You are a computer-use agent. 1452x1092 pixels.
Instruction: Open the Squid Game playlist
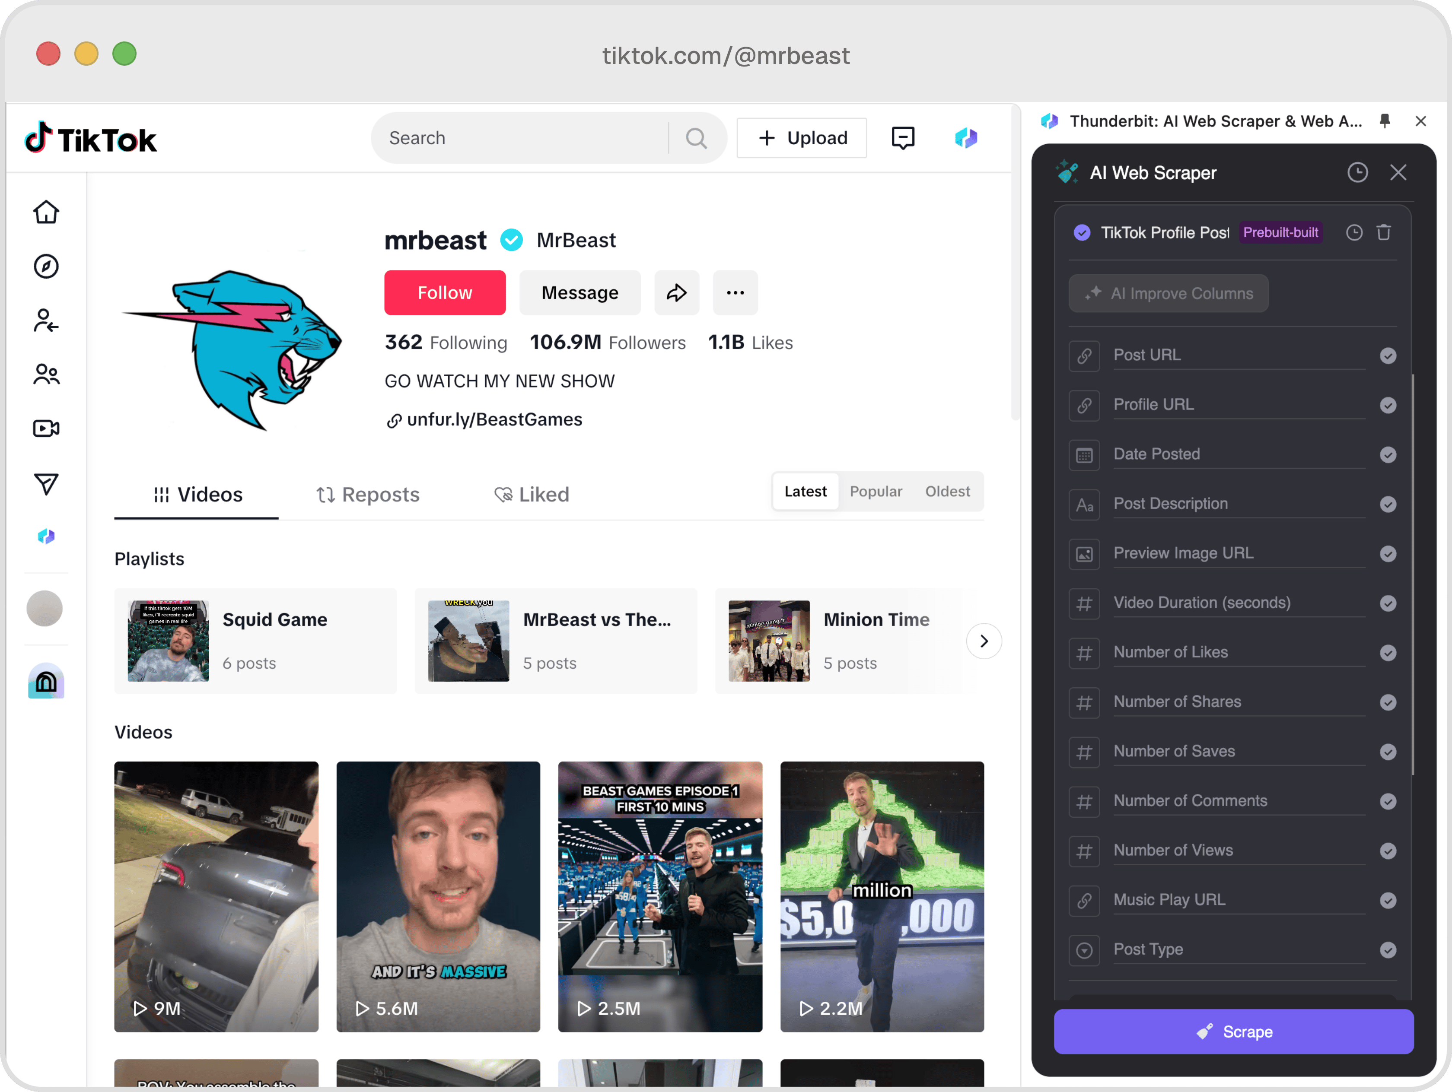pos(255,641)
